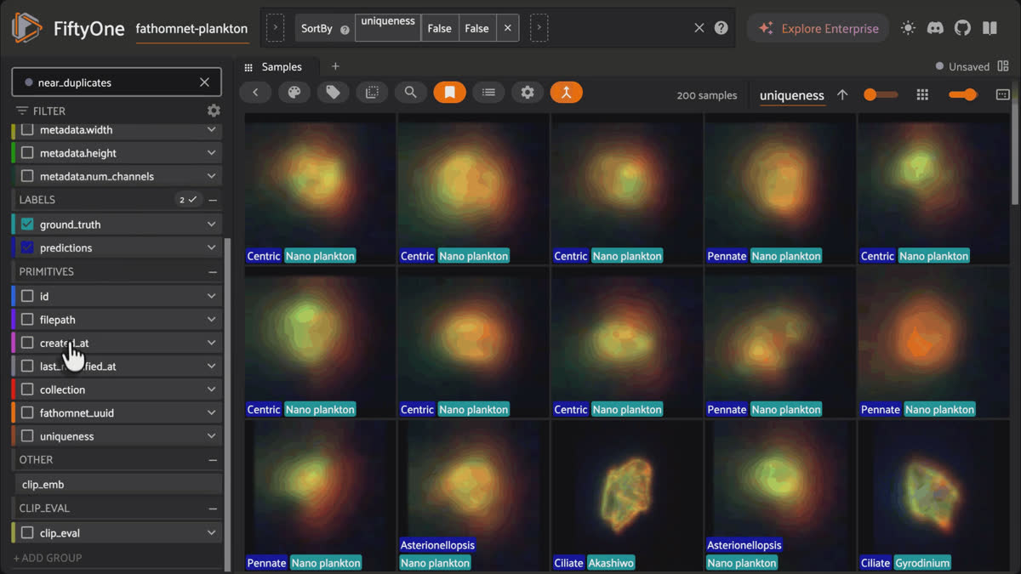Clear the view bar stages
Screen dimensions: 1021x574
699,28
